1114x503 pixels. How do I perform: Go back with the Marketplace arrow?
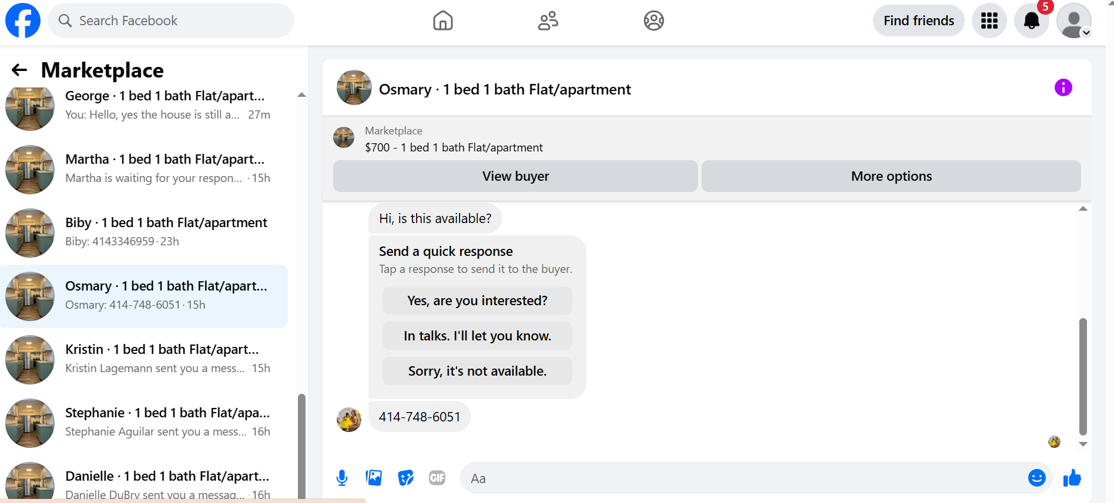[x=19, y=70]
